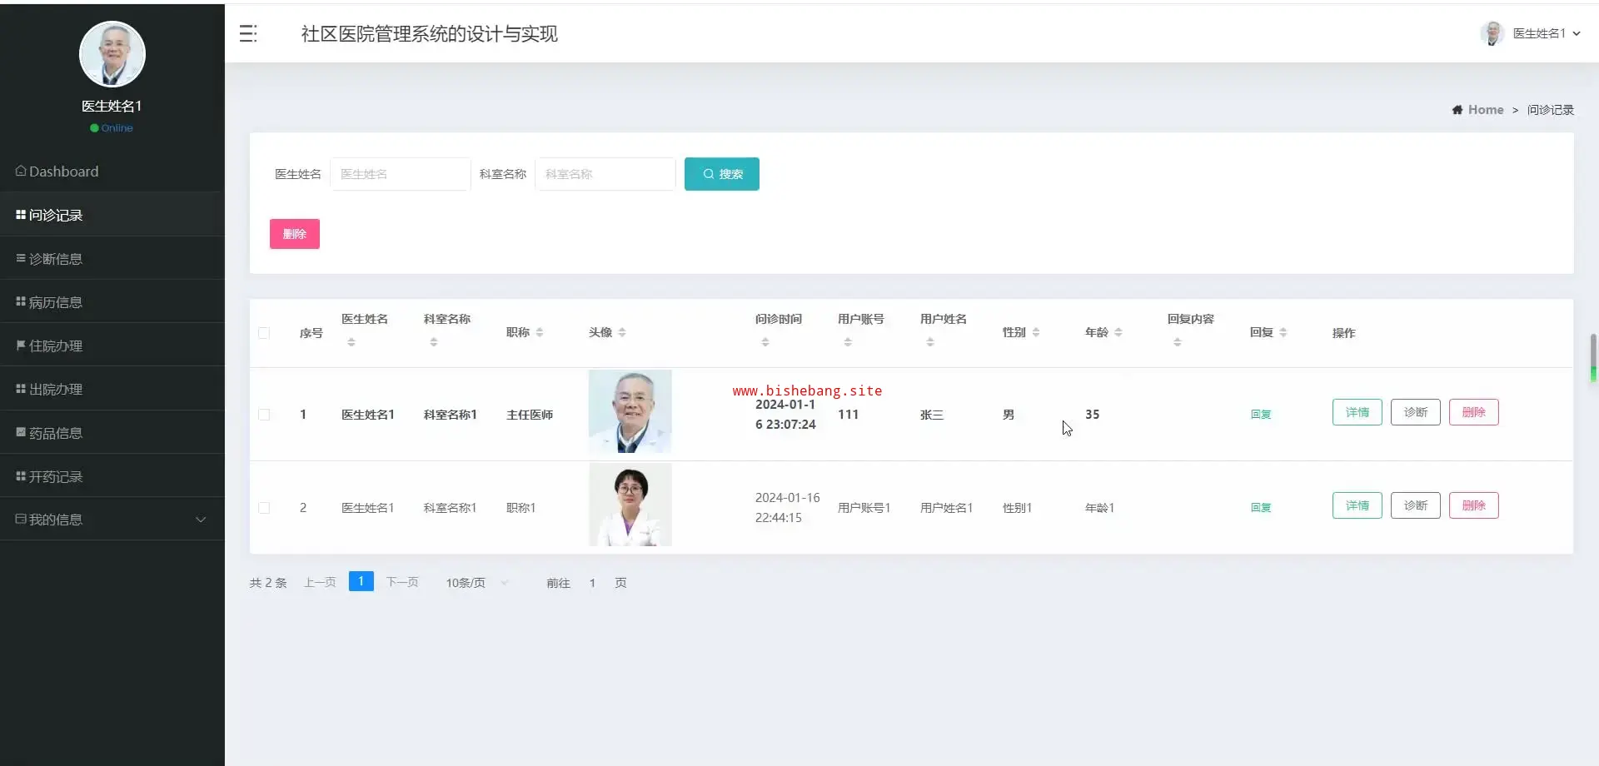Click the 科室名称 search input field

pyautogui.click(x=605, y=174)
